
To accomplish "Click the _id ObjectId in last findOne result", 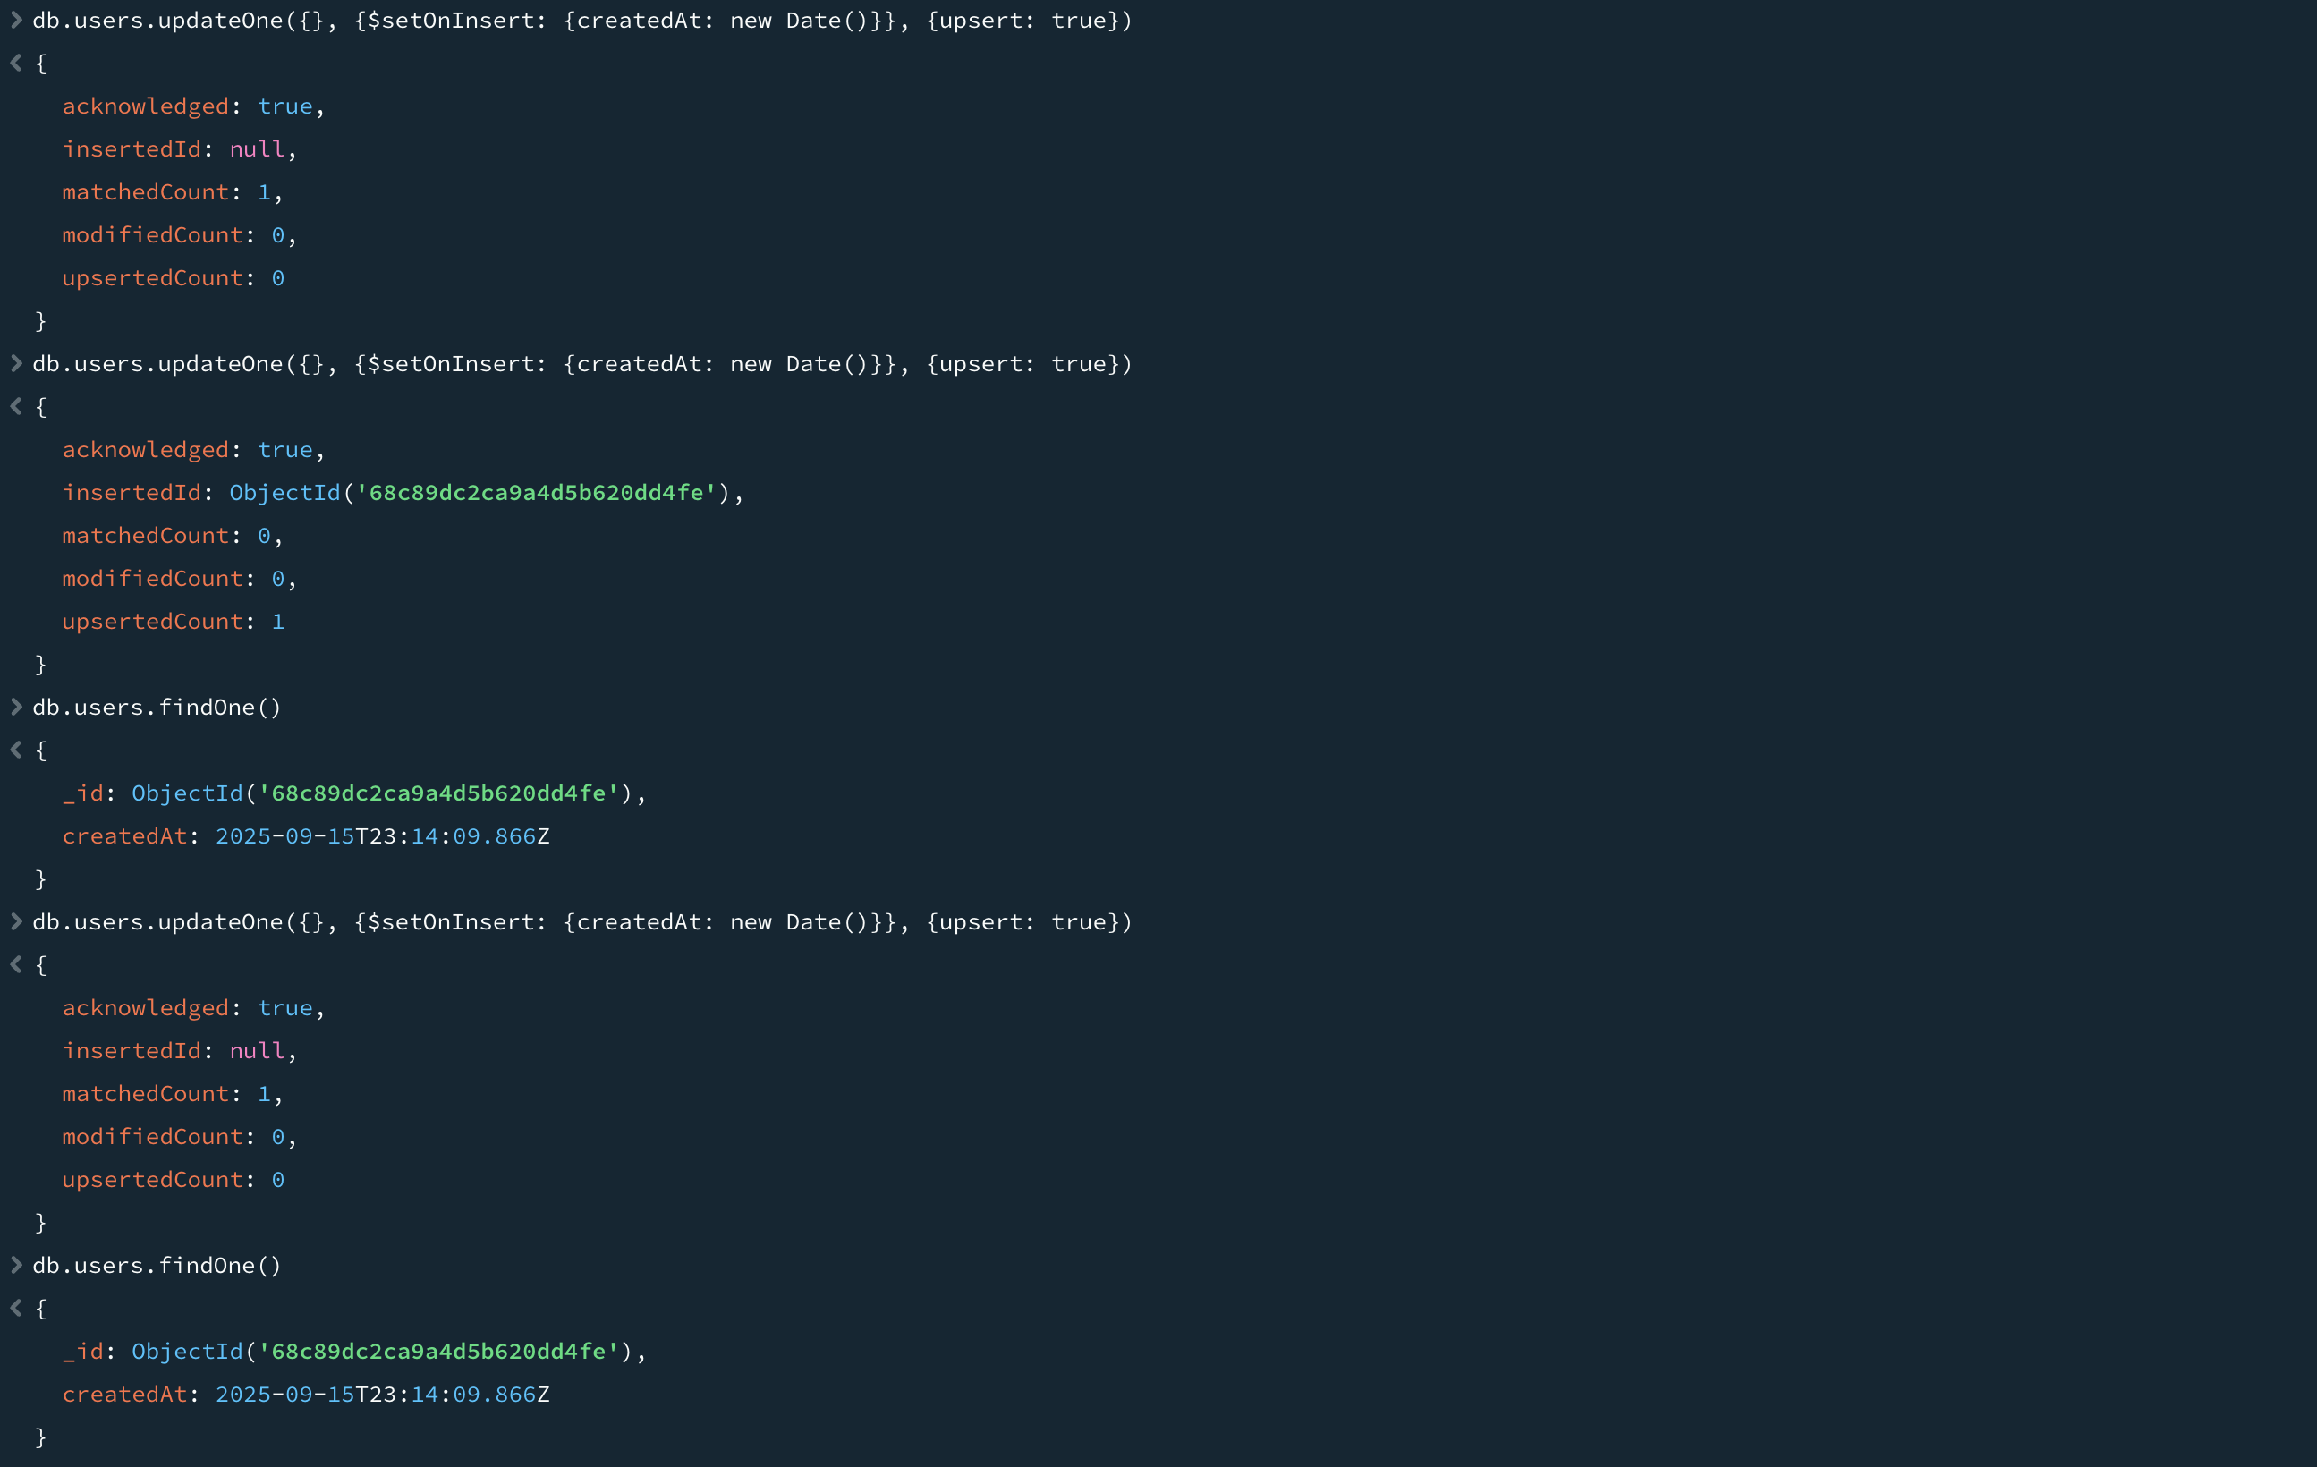I will click(387, 1352).
